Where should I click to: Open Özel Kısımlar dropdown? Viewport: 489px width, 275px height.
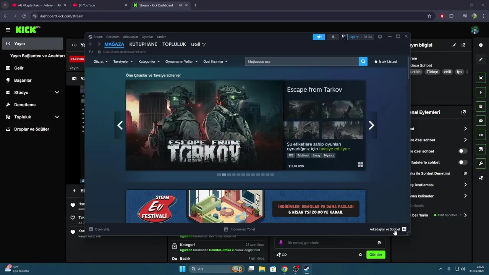click(x=215, y=61)
